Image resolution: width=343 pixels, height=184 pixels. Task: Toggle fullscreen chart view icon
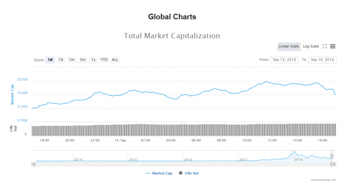(325, 46)
